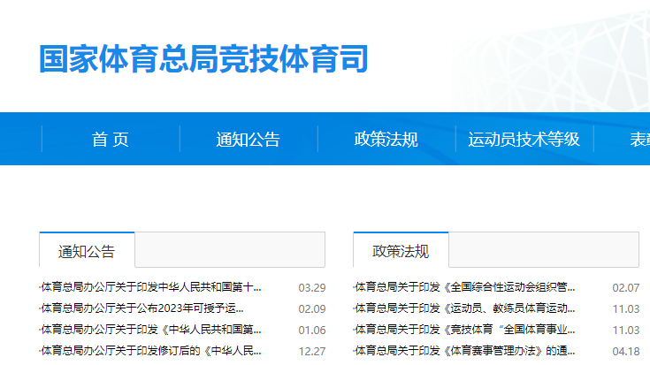
Task: Open policy 《全国综合性运动会组织管…
Action: pyautogui.click(x=465, y=287)
